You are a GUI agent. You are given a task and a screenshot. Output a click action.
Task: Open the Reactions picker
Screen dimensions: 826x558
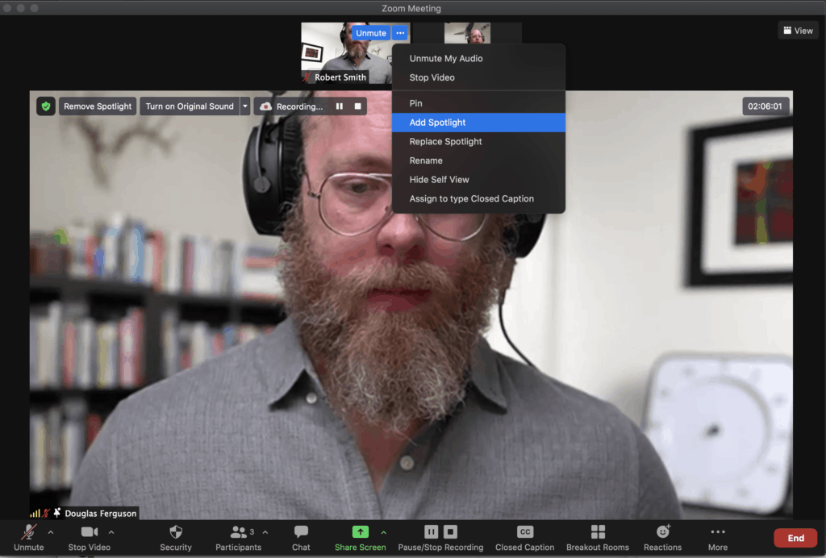(662, 532)
